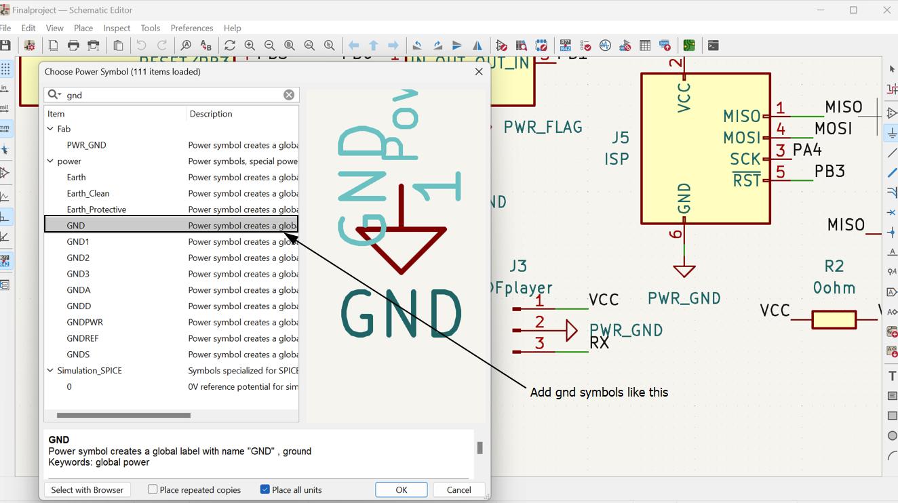Mirror vertically icon in toolbar

coord(457,45)
